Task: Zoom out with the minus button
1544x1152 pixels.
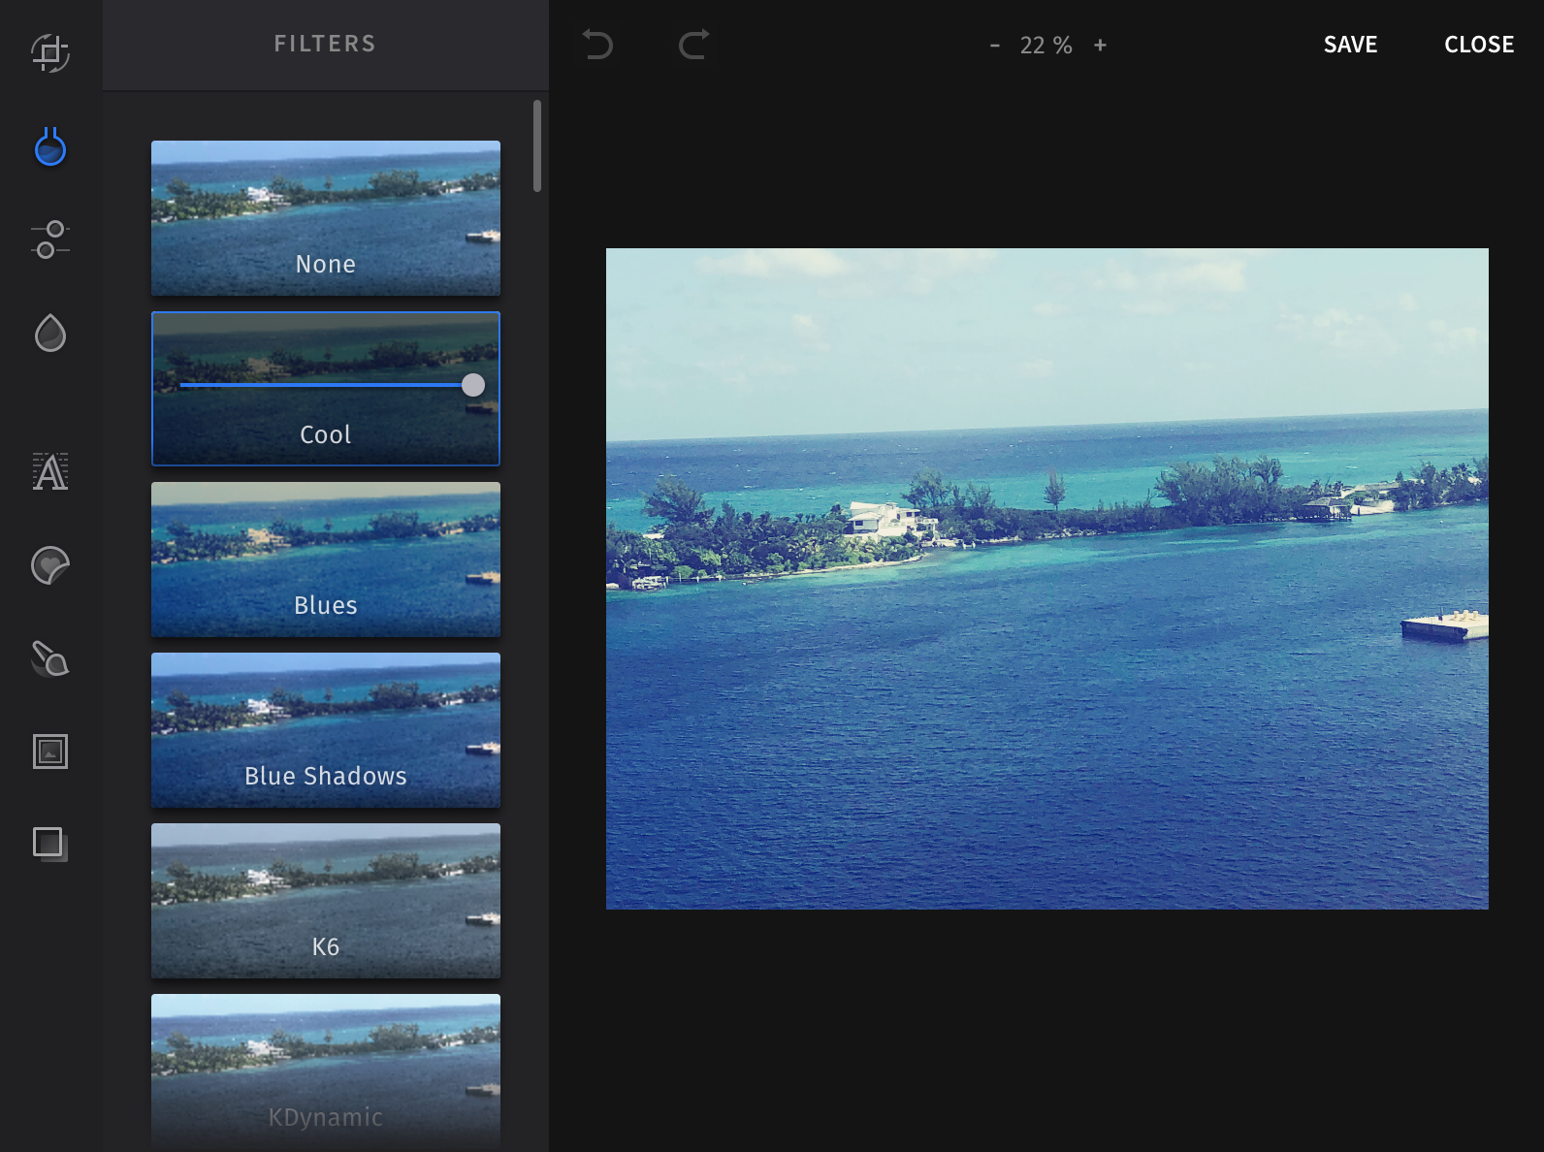Action: tap(994, 46)
